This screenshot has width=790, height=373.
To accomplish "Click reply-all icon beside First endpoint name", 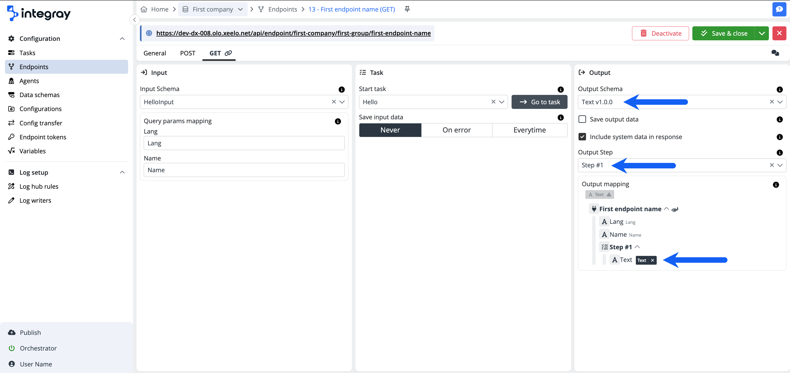I will coord(675,210).
